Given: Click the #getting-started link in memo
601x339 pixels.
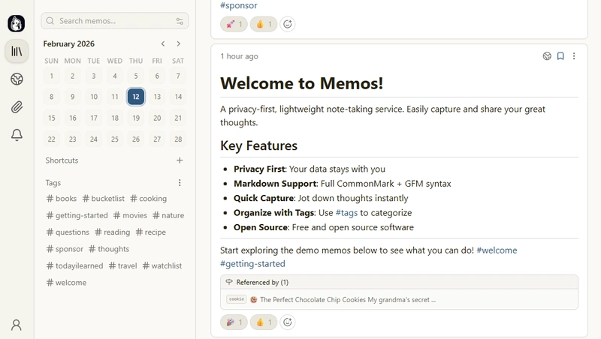Looking at the screenshot, I should click(x=252, y=263).
